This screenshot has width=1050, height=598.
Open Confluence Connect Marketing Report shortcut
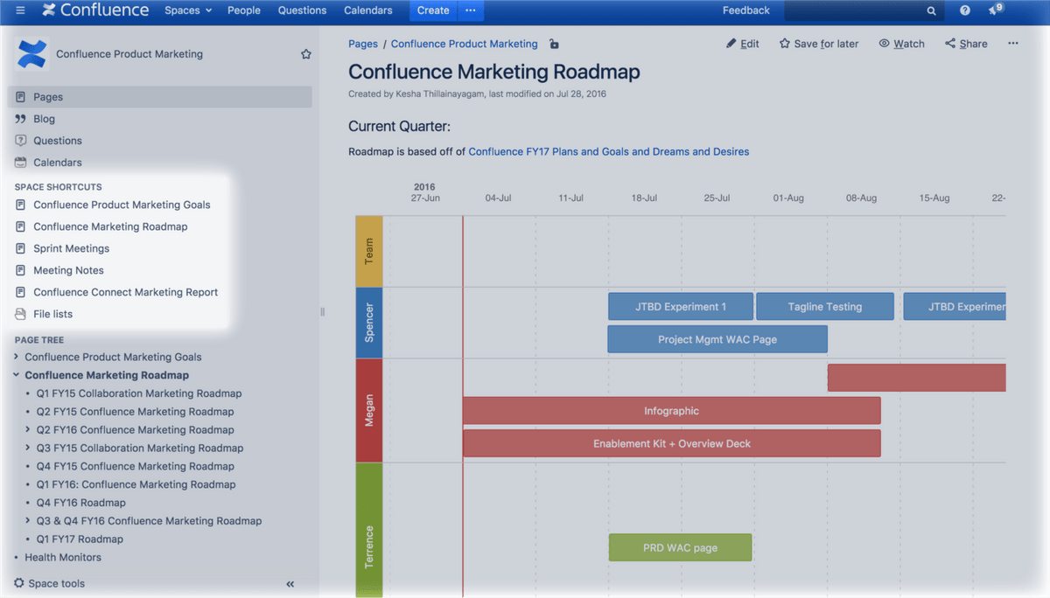click(x=126, y=292)
